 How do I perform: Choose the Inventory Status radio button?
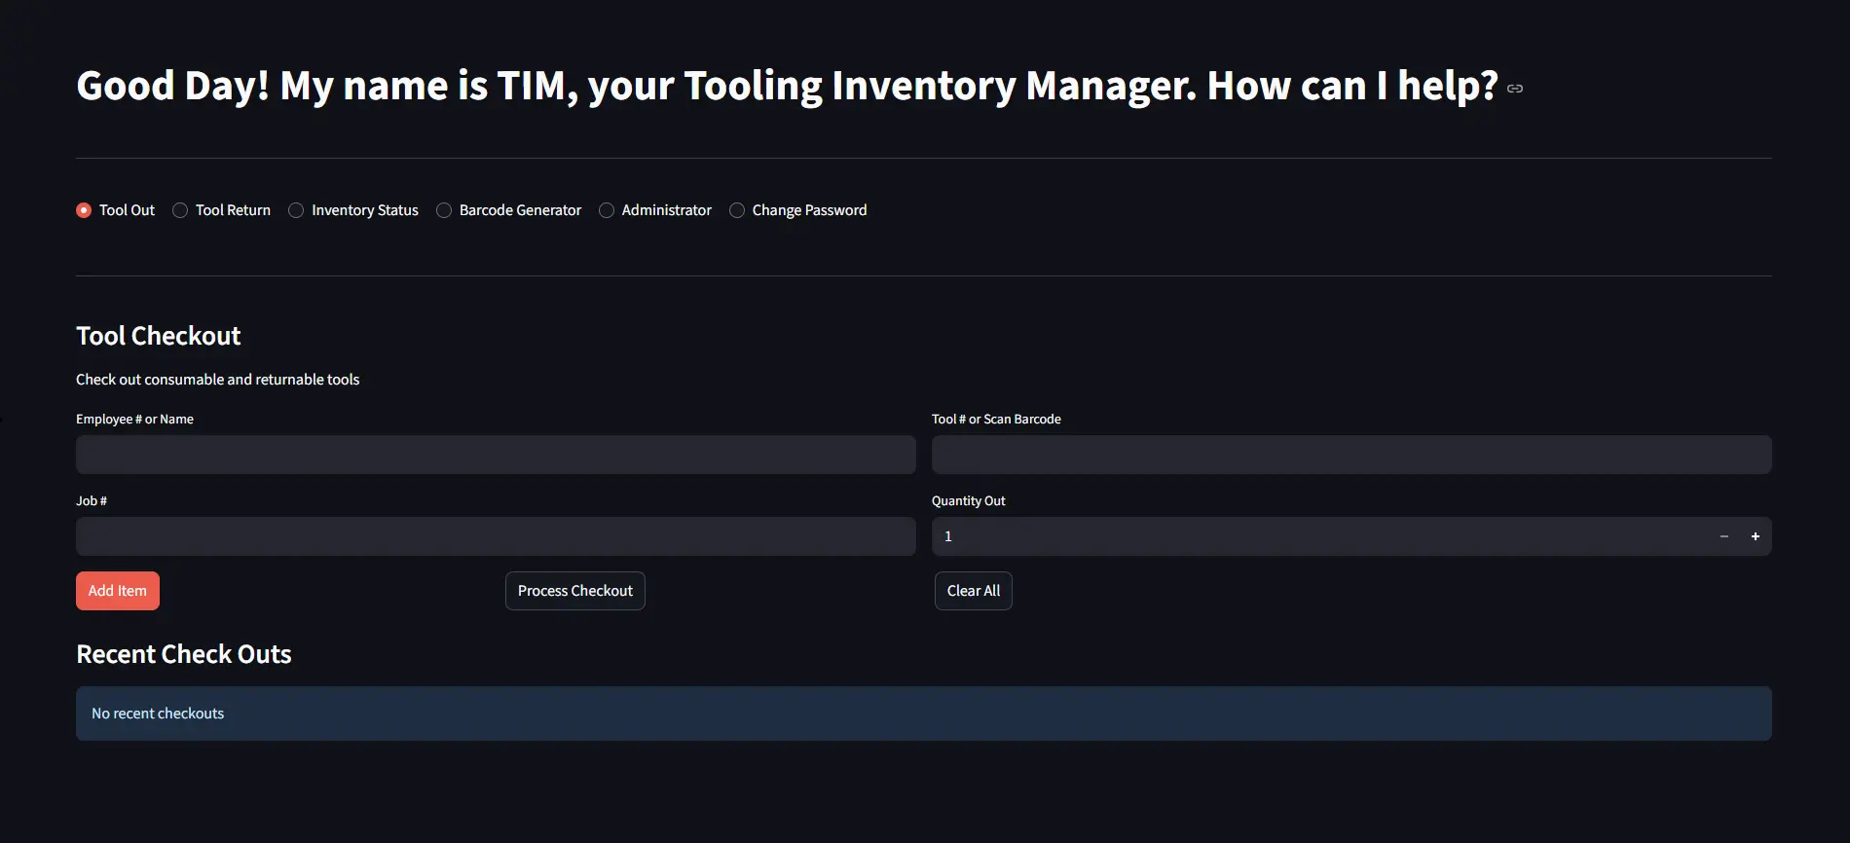tap(297, 210)
